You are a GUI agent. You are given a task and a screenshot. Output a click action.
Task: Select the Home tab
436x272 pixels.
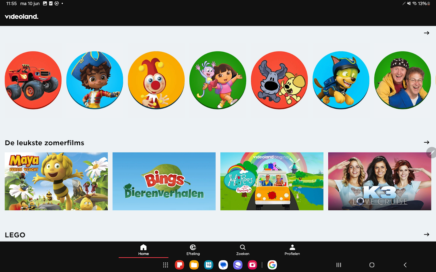click(143, 250)
